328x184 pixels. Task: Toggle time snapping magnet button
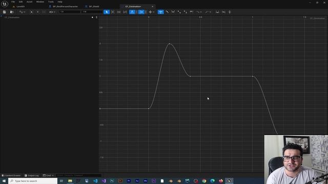click(x=132, y=12)
